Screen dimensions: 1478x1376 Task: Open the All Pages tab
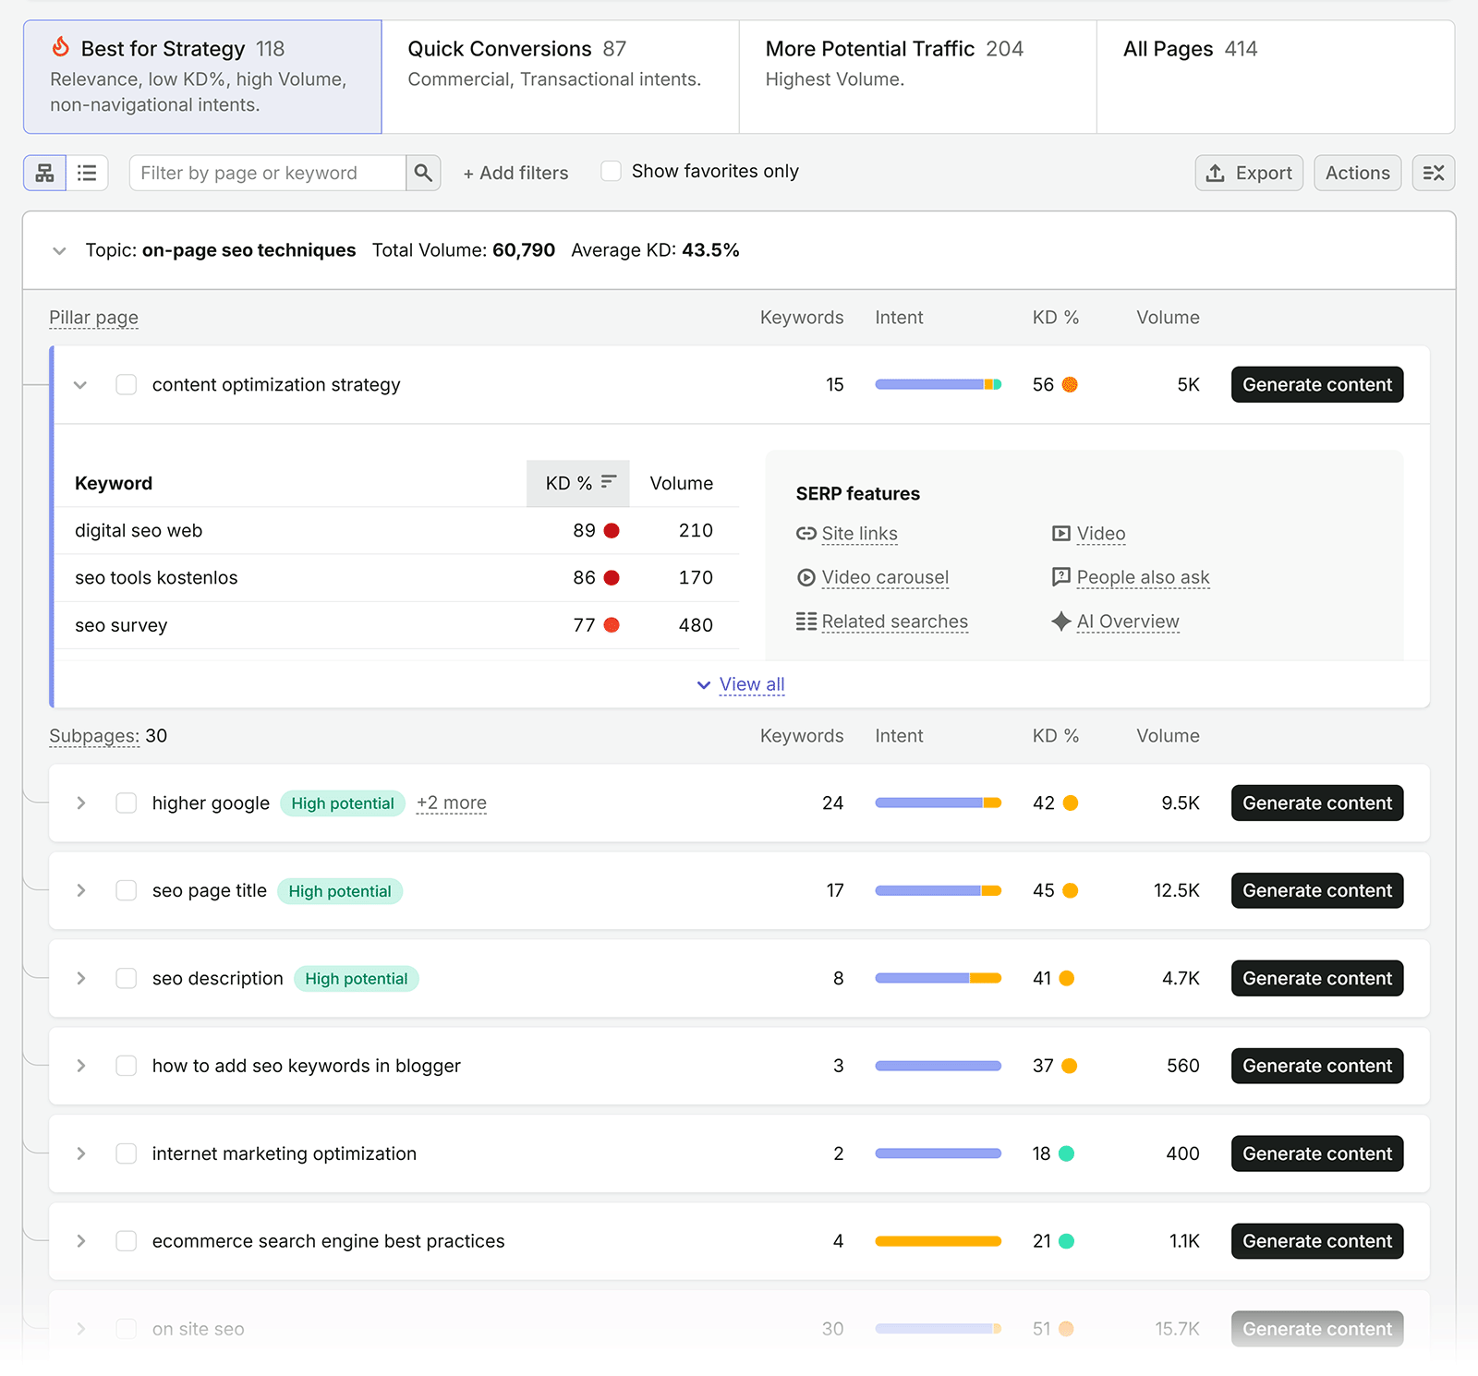(x=1276, y=77)
